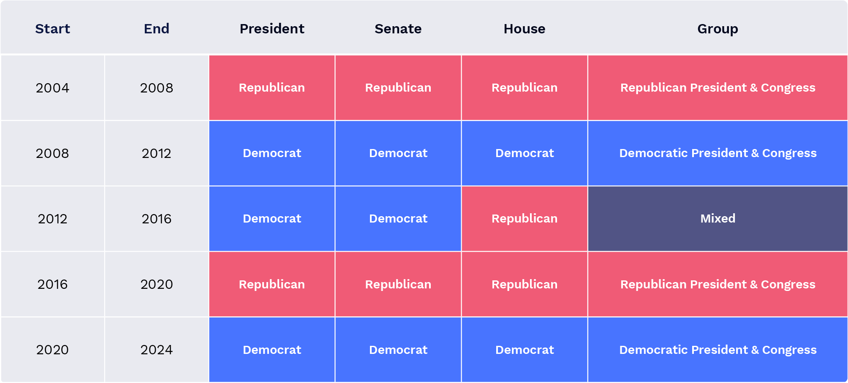This screenshot has height=383, width=848.
Task: Click the 2024 end year cell
Action: (x=156, y=350)
